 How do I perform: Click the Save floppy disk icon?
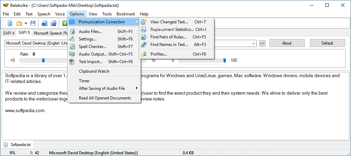33,23
